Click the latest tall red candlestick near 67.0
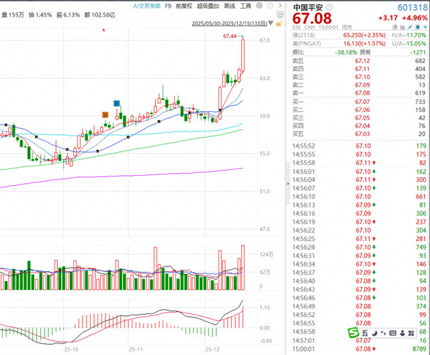Screen dimensions: 430x355 [x=243, y=55]
